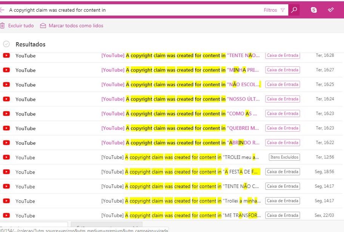This screenshot has height=232, width=344.
Task: Click YouTube icon on the Ter 16:27 email
Action: pos(6,70)
